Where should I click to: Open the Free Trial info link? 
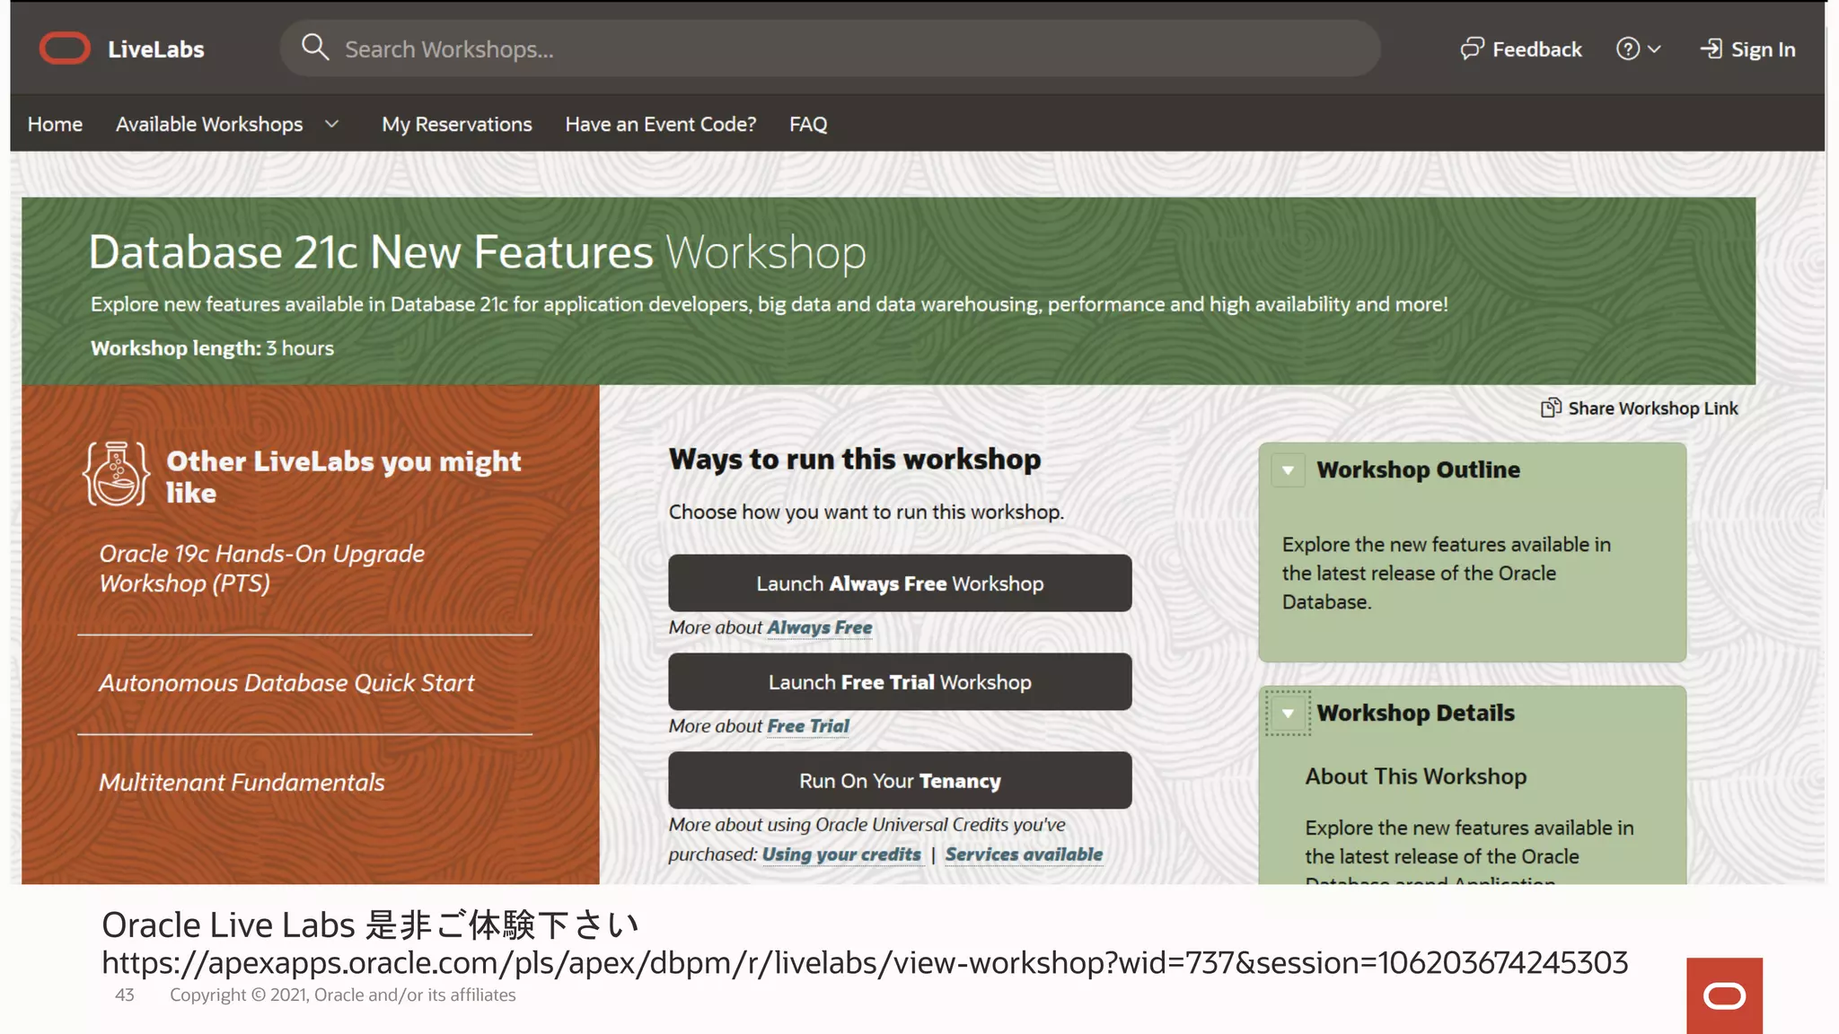pos(808,726)
